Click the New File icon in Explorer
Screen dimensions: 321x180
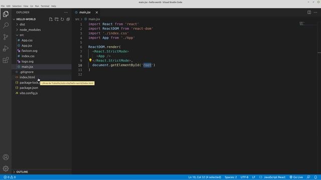(51, 19)
